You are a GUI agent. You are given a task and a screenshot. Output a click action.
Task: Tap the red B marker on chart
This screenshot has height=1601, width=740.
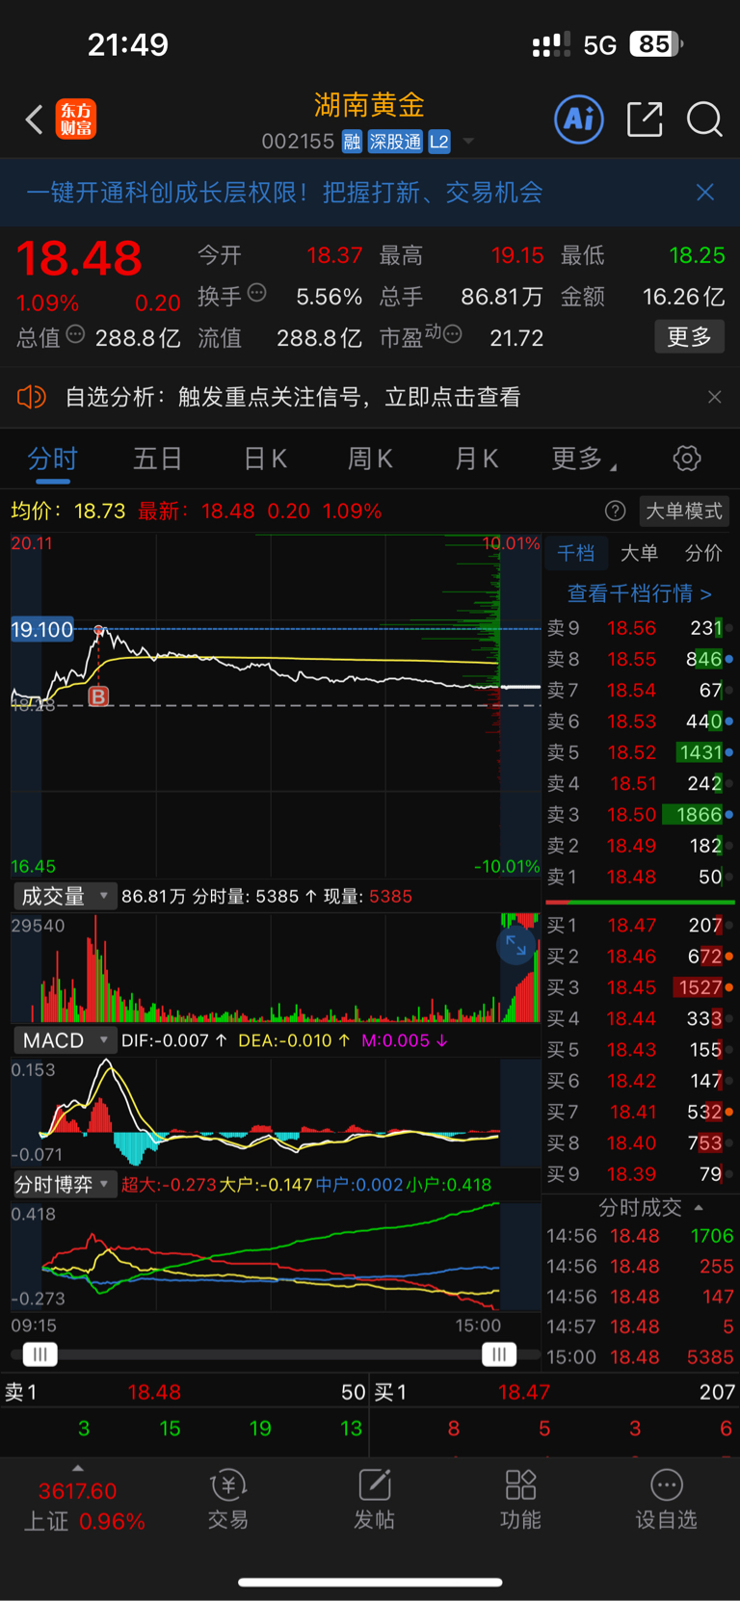click(98, 696)
